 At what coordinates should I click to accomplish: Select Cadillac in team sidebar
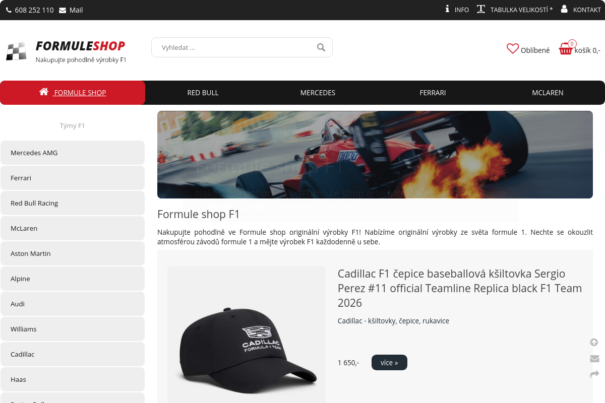(73, 354)
